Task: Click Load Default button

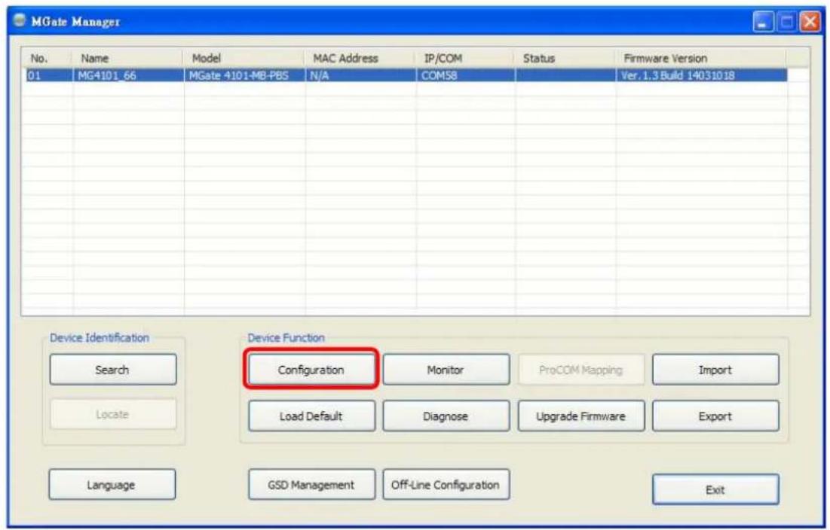Action: (x=311, y=416)
